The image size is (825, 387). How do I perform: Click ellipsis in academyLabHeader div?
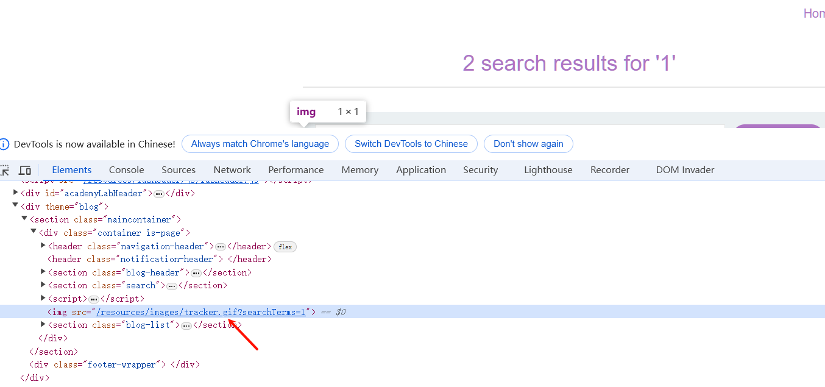159,194
